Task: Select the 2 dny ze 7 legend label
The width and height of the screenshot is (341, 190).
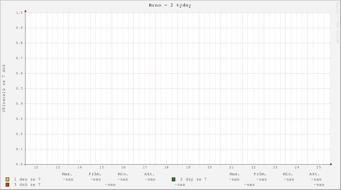Action: pyautogui.click(x=193, y=179)
